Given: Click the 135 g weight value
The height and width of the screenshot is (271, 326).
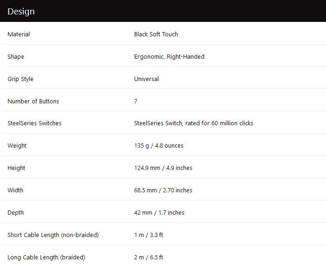Looking at the screenshot, I should pyautogui.click(x=159, y=145).
